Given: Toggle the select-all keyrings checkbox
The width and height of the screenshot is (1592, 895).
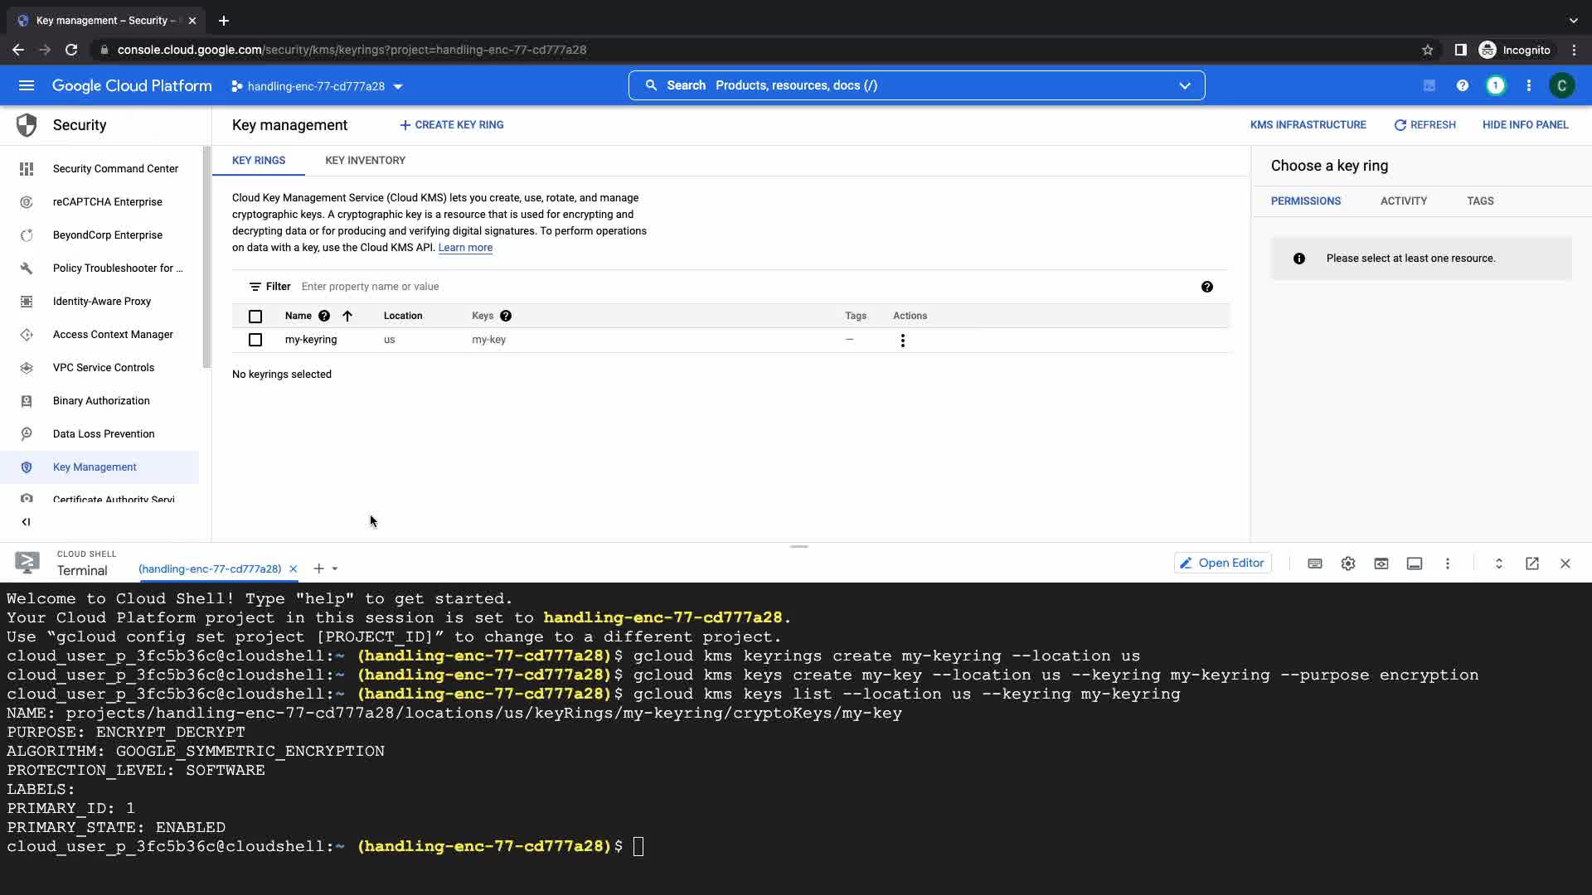Looking at the screenshot, I should [255, 316].
